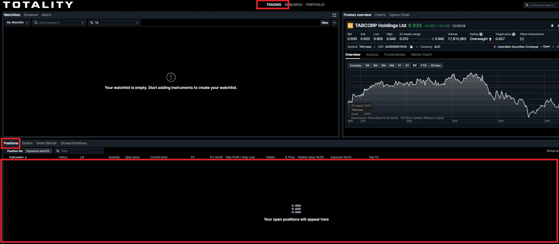Click the 52 weeks range bar

pyautogui.click(x=422, y=39)
